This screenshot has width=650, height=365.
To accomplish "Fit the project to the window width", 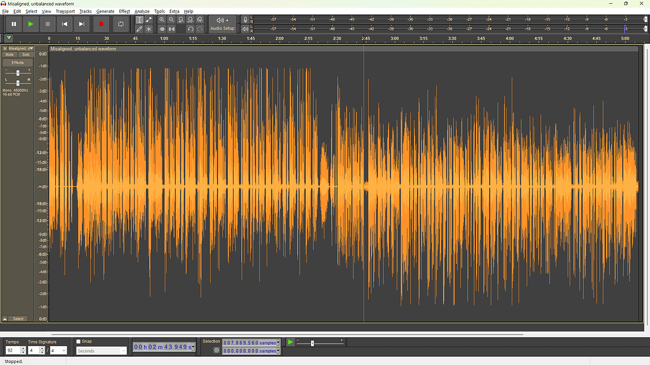I will coord(189,20).
